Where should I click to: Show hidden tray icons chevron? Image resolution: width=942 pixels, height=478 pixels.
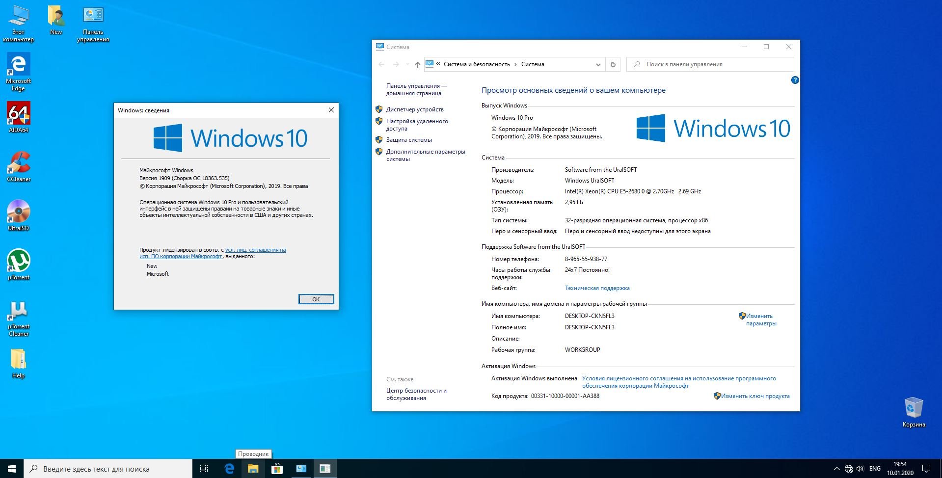coord(836,469)
